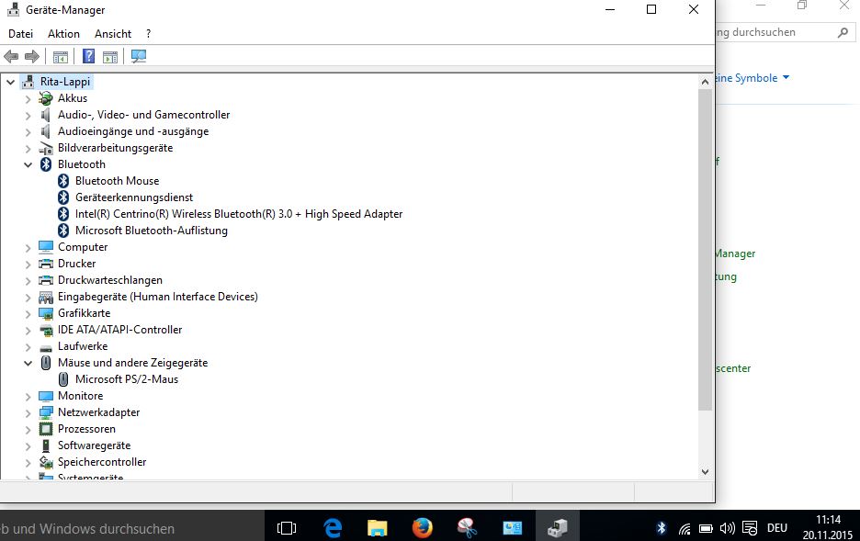Collapse the Rita-Lappi root node
This screenshot has height=541, width=860.
click(10, 83)
